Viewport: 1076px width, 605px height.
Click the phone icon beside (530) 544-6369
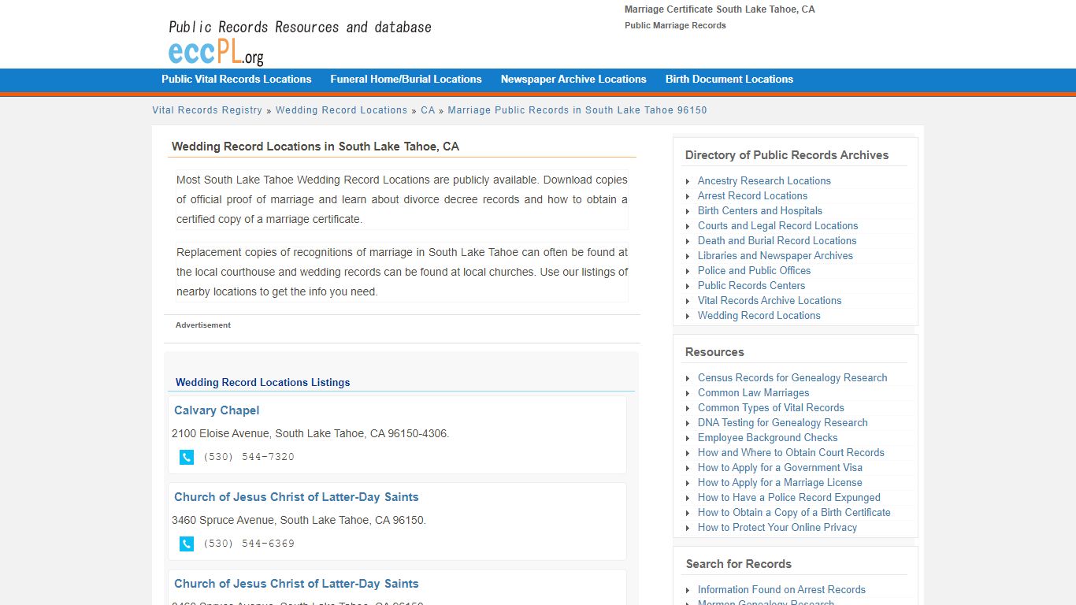click(x=187, y=544)
